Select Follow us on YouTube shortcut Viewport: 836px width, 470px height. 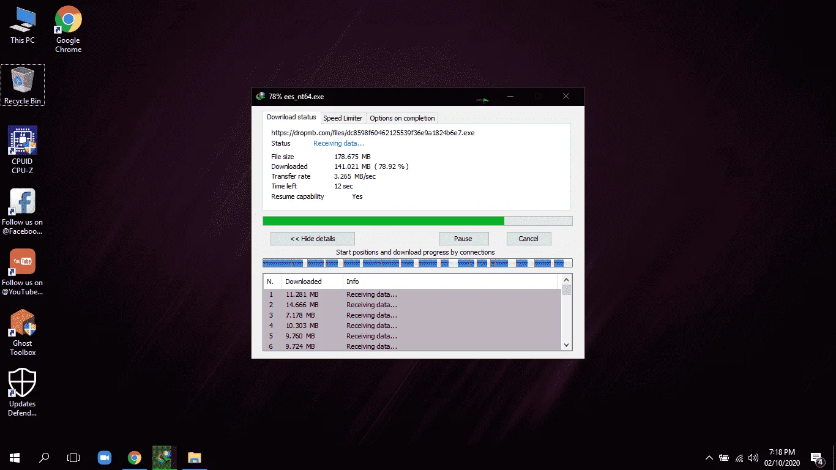click(x=23, y=272)
